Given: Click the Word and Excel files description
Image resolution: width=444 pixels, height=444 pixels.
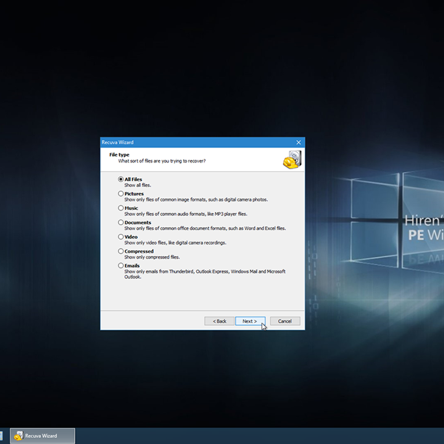Looking at the screenshot, I should point(205,228).
